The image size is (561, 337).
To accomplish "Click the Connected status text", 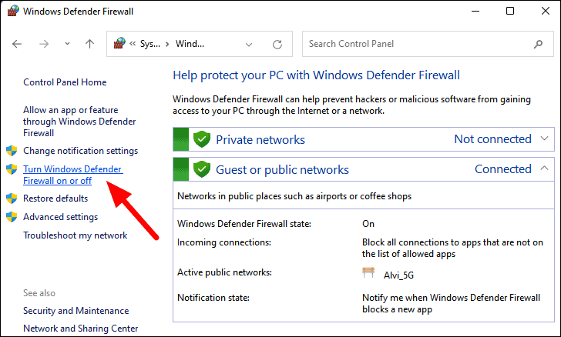I will 503,169.
